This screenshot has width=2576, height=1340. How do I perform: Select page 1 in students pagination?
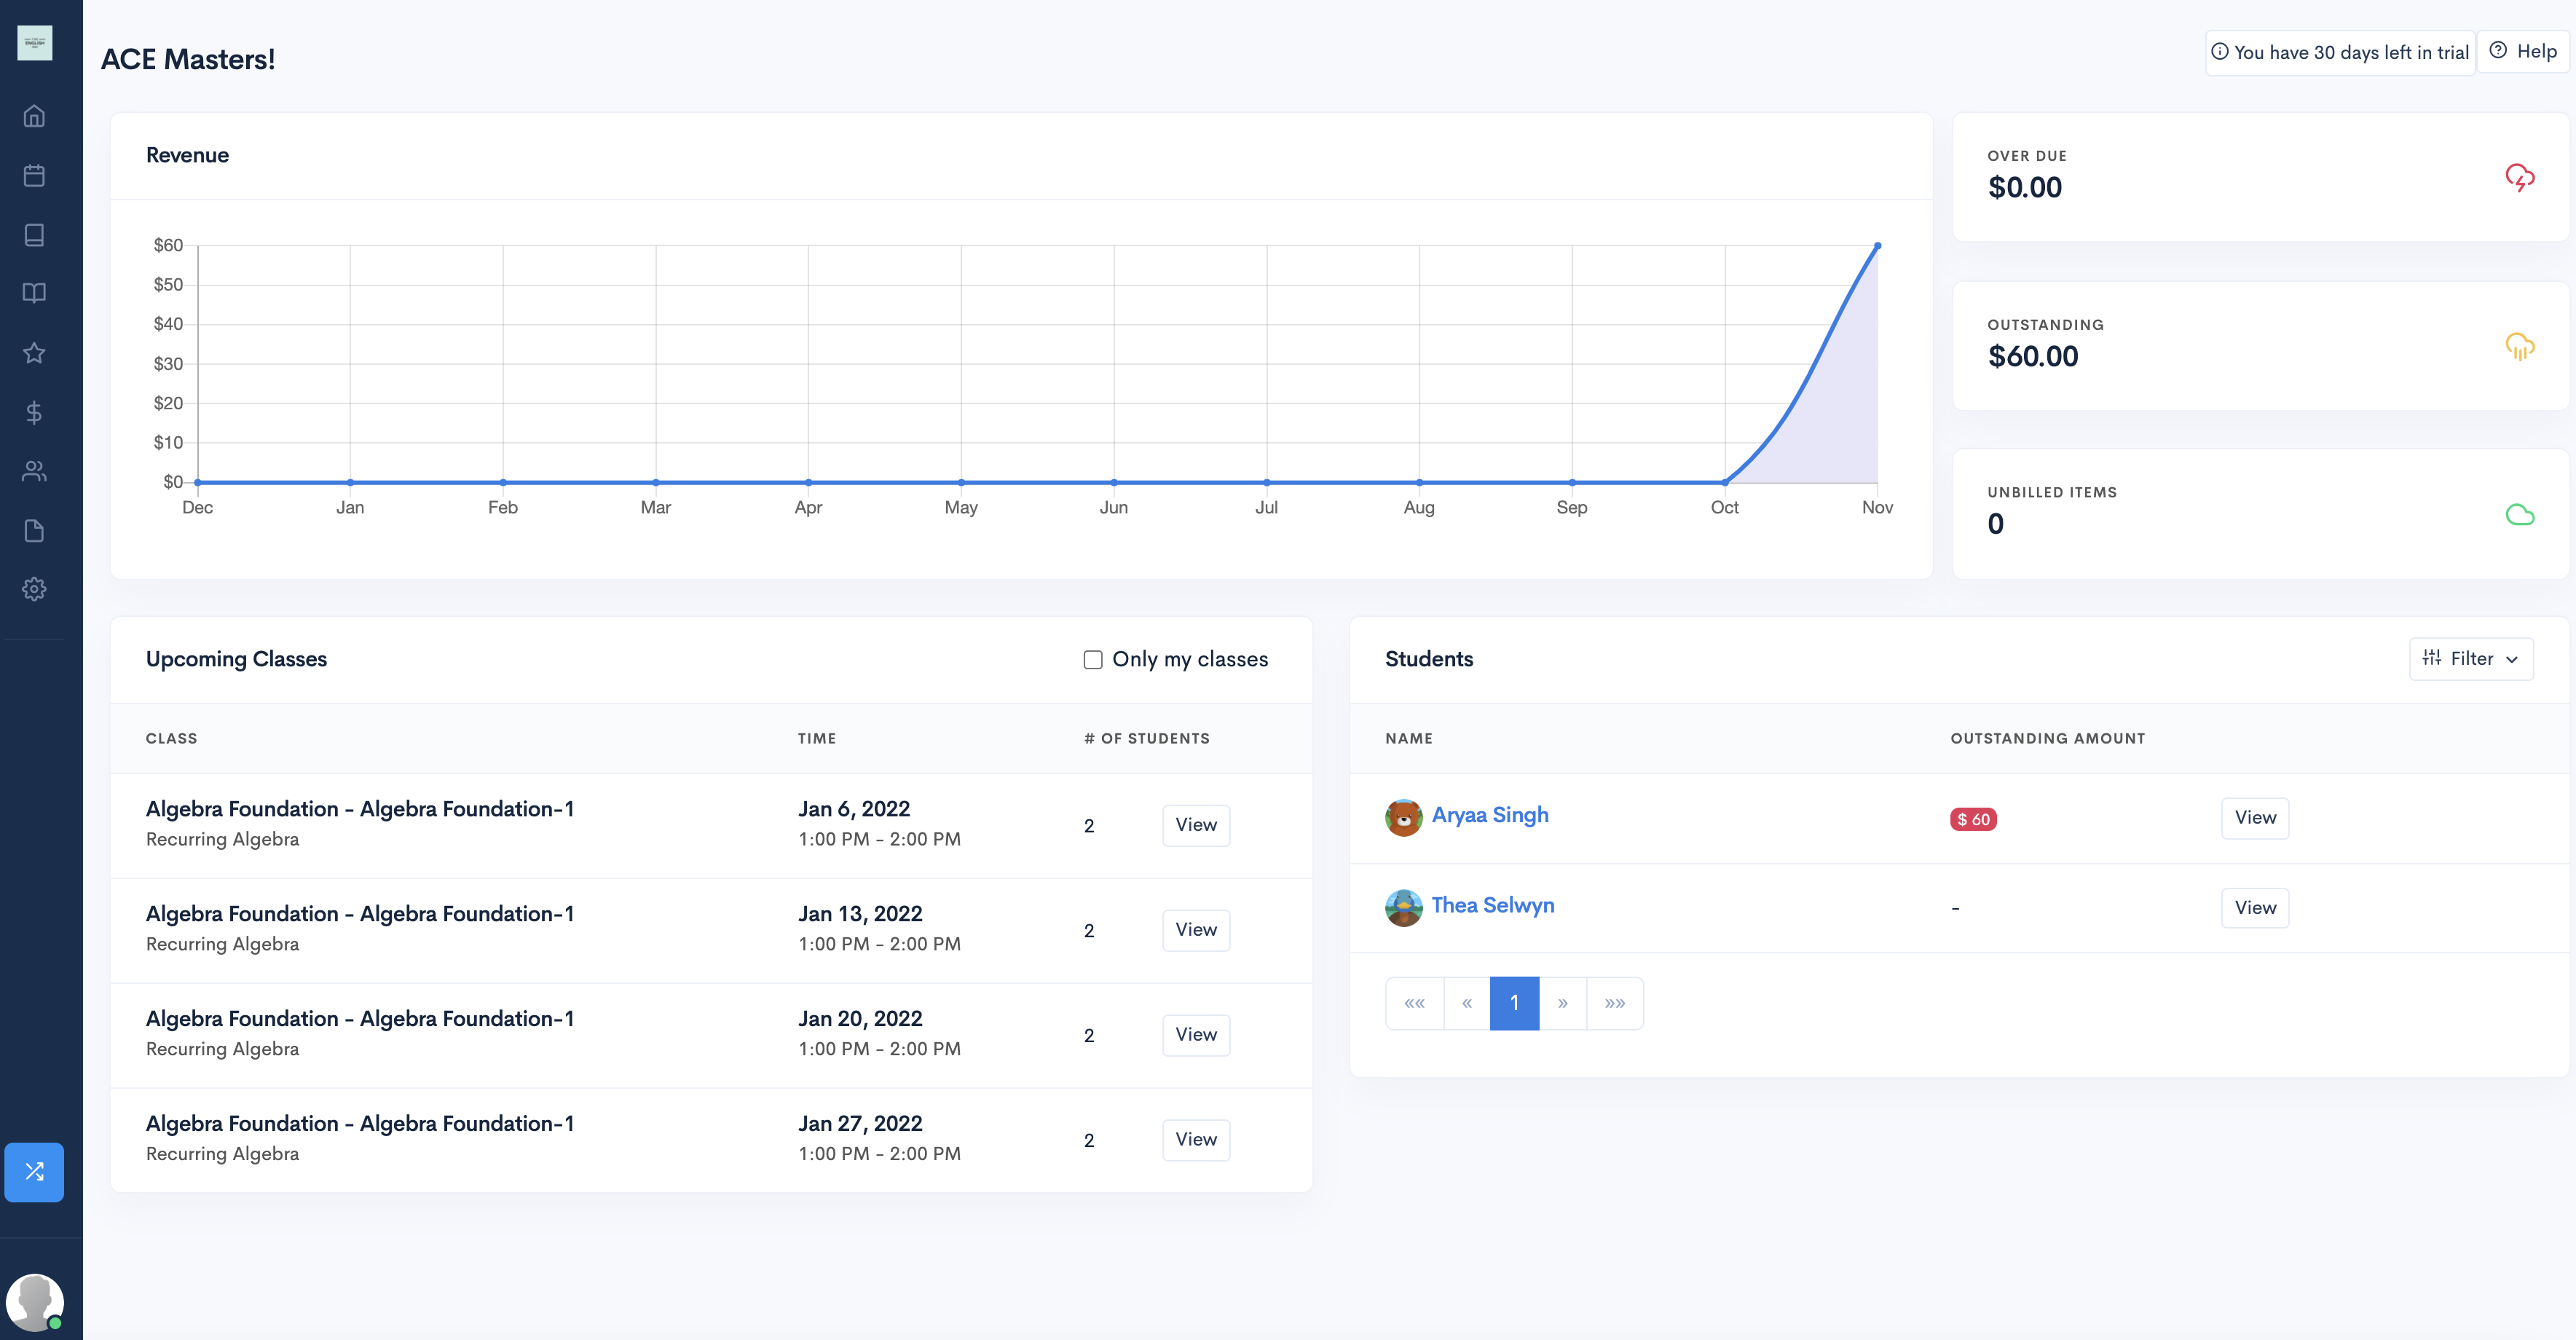1514,1003
